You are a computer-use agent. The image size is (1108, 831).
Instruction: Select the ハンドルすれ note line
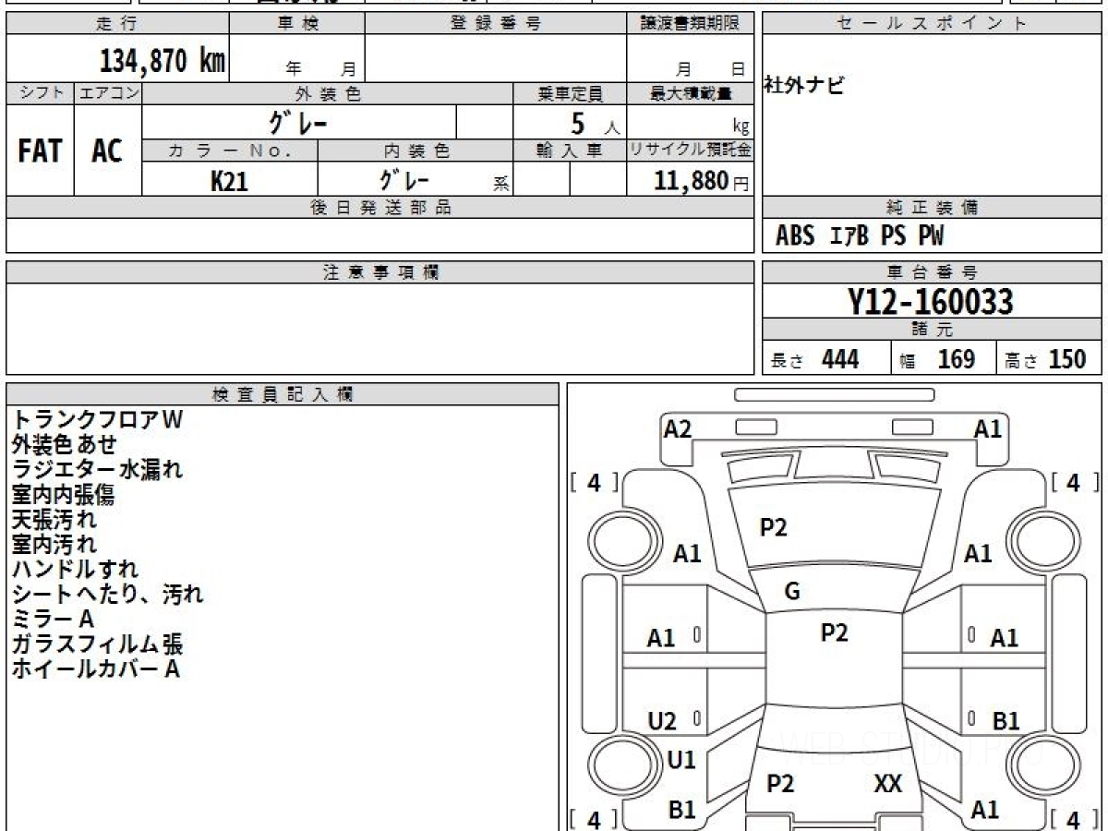(76, 569)
